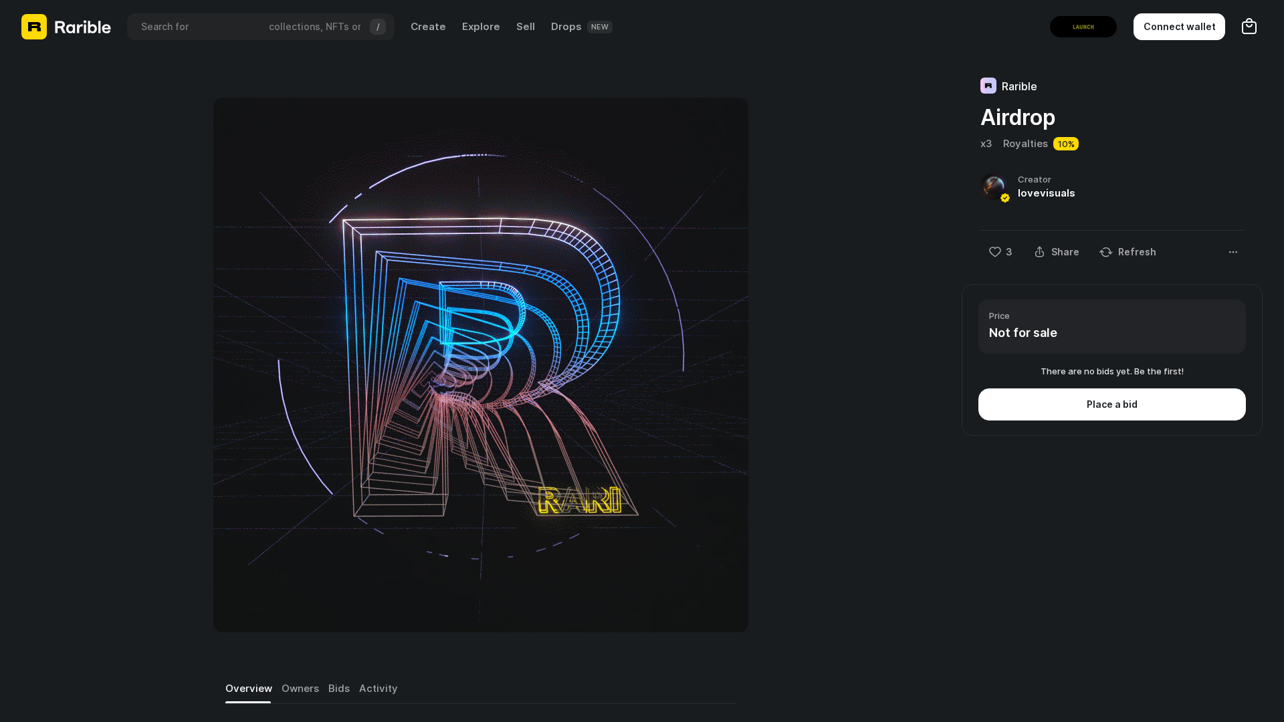Click the Royalties label text
The image size is (1284, 722).
(1025, 144)
